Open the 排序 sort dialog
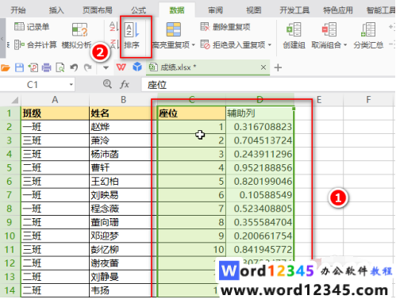 (132, 36)
